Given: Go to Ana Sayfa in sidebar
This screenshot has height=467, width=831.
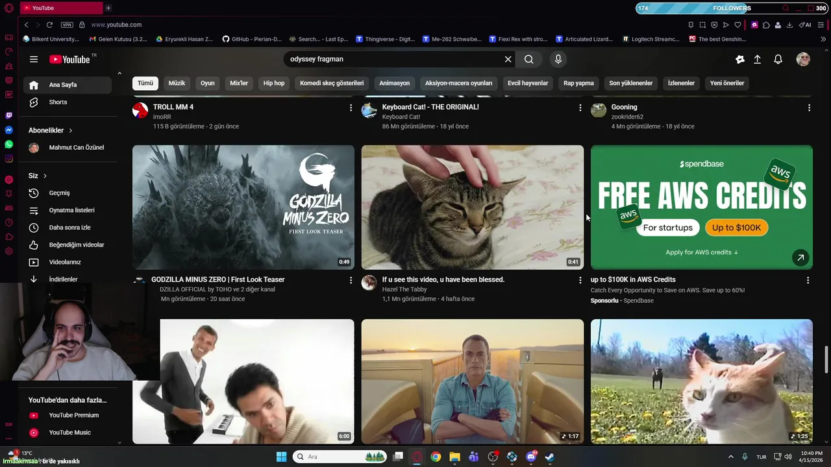Looking at the screenshot, I should point(68,85).
